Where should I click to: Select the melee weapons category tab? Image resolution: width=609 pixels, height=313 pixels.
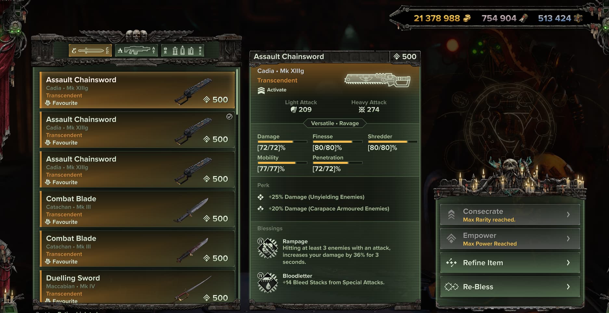[x=90, y=50]
